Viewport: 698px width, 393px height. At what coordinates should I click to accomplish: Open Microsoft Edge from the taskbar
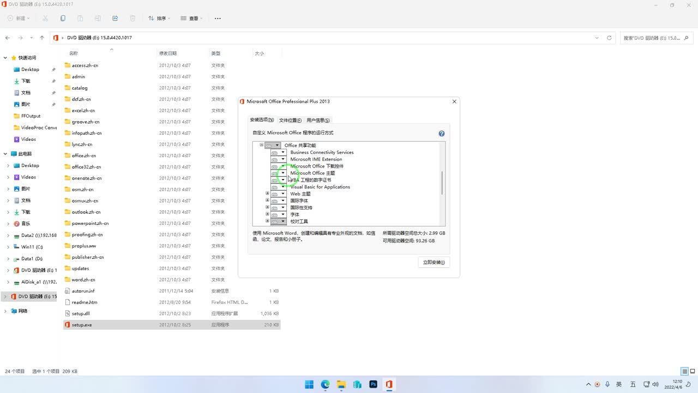(x=326, y=384)
